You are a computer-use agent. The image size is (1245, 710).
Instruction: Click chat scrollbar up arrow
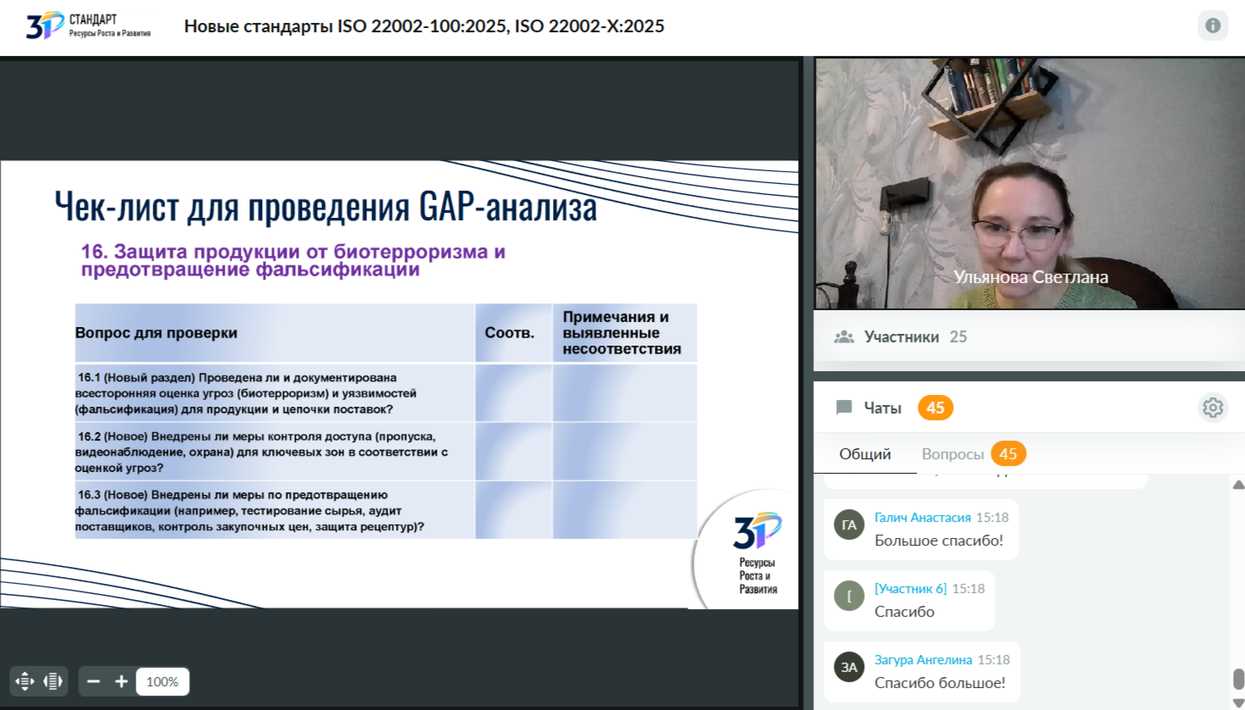pos(1238,485)
